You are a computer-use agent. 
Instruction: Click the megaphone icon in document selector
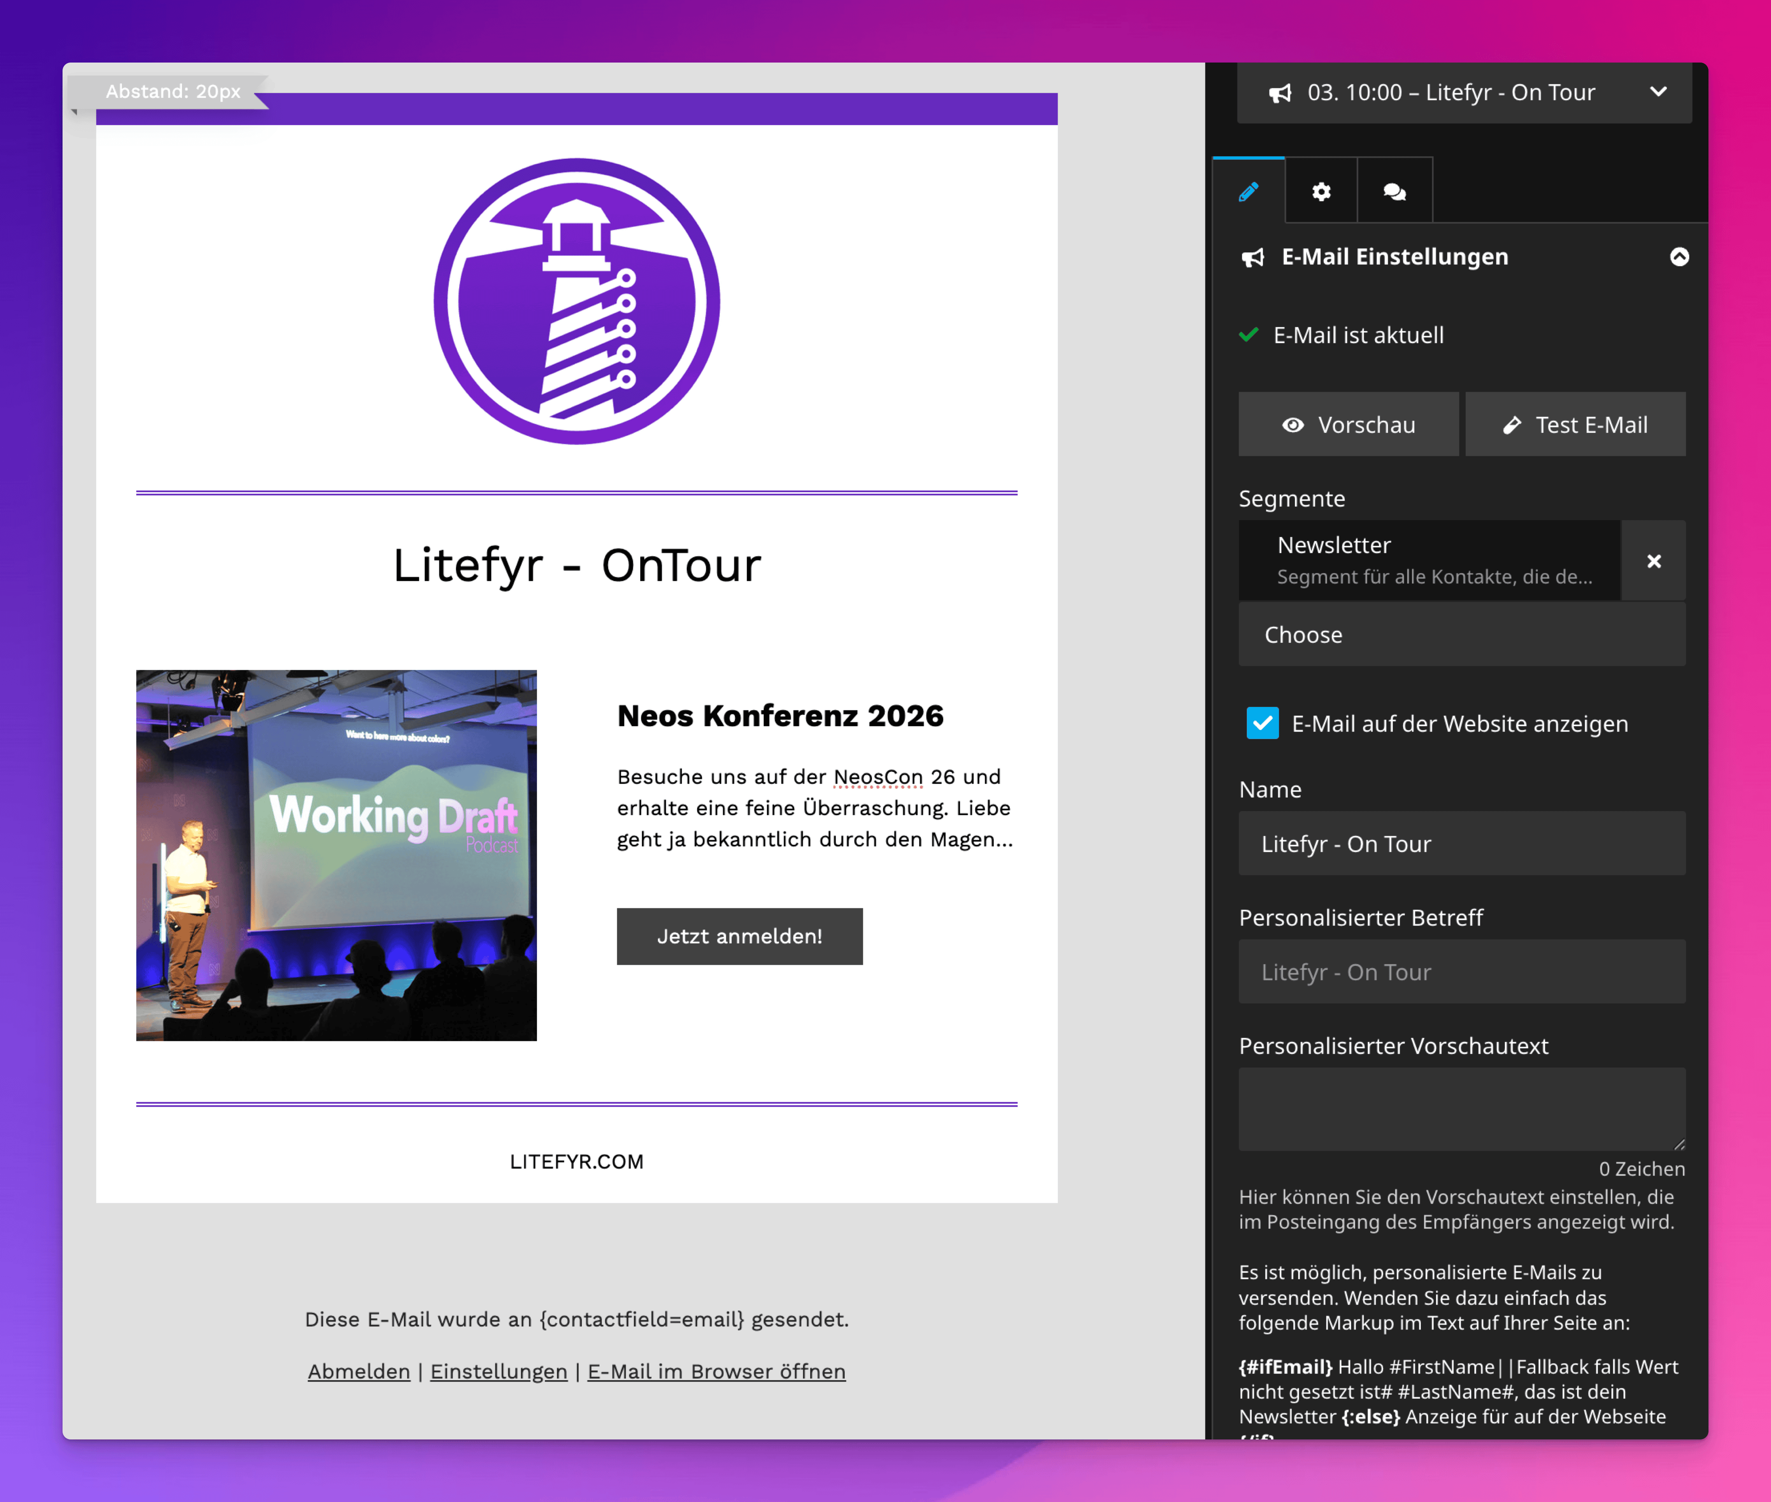1280,93
